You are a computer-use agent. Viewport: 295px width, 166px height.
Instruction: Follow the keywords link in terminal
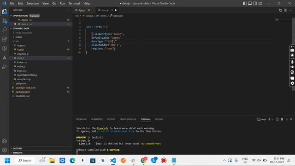102,128
